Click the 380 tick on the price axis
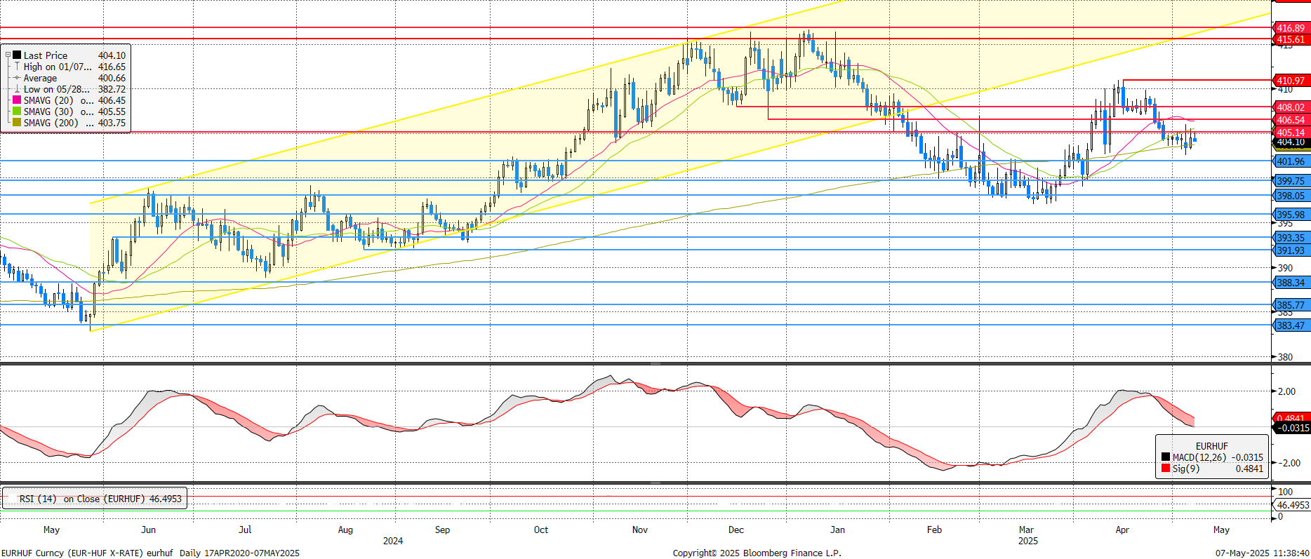This screenshot has height=559, width=1311. pyautogui.click(x=1285, y=357)
